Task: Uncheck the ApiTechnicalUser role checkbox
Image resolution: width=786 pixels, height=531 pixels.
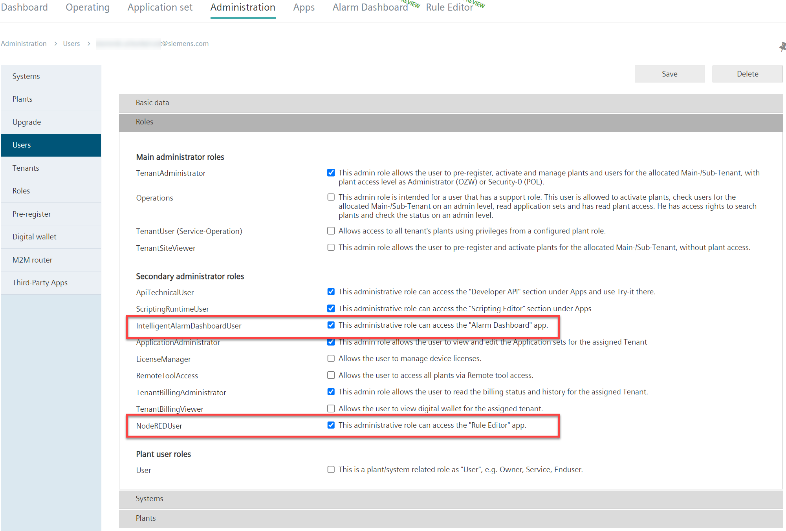Action: coord(331,292)
